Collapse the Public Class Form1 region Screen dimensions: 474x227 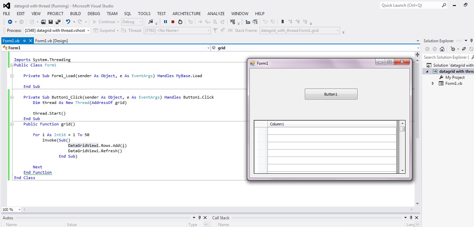coord(12,65)
